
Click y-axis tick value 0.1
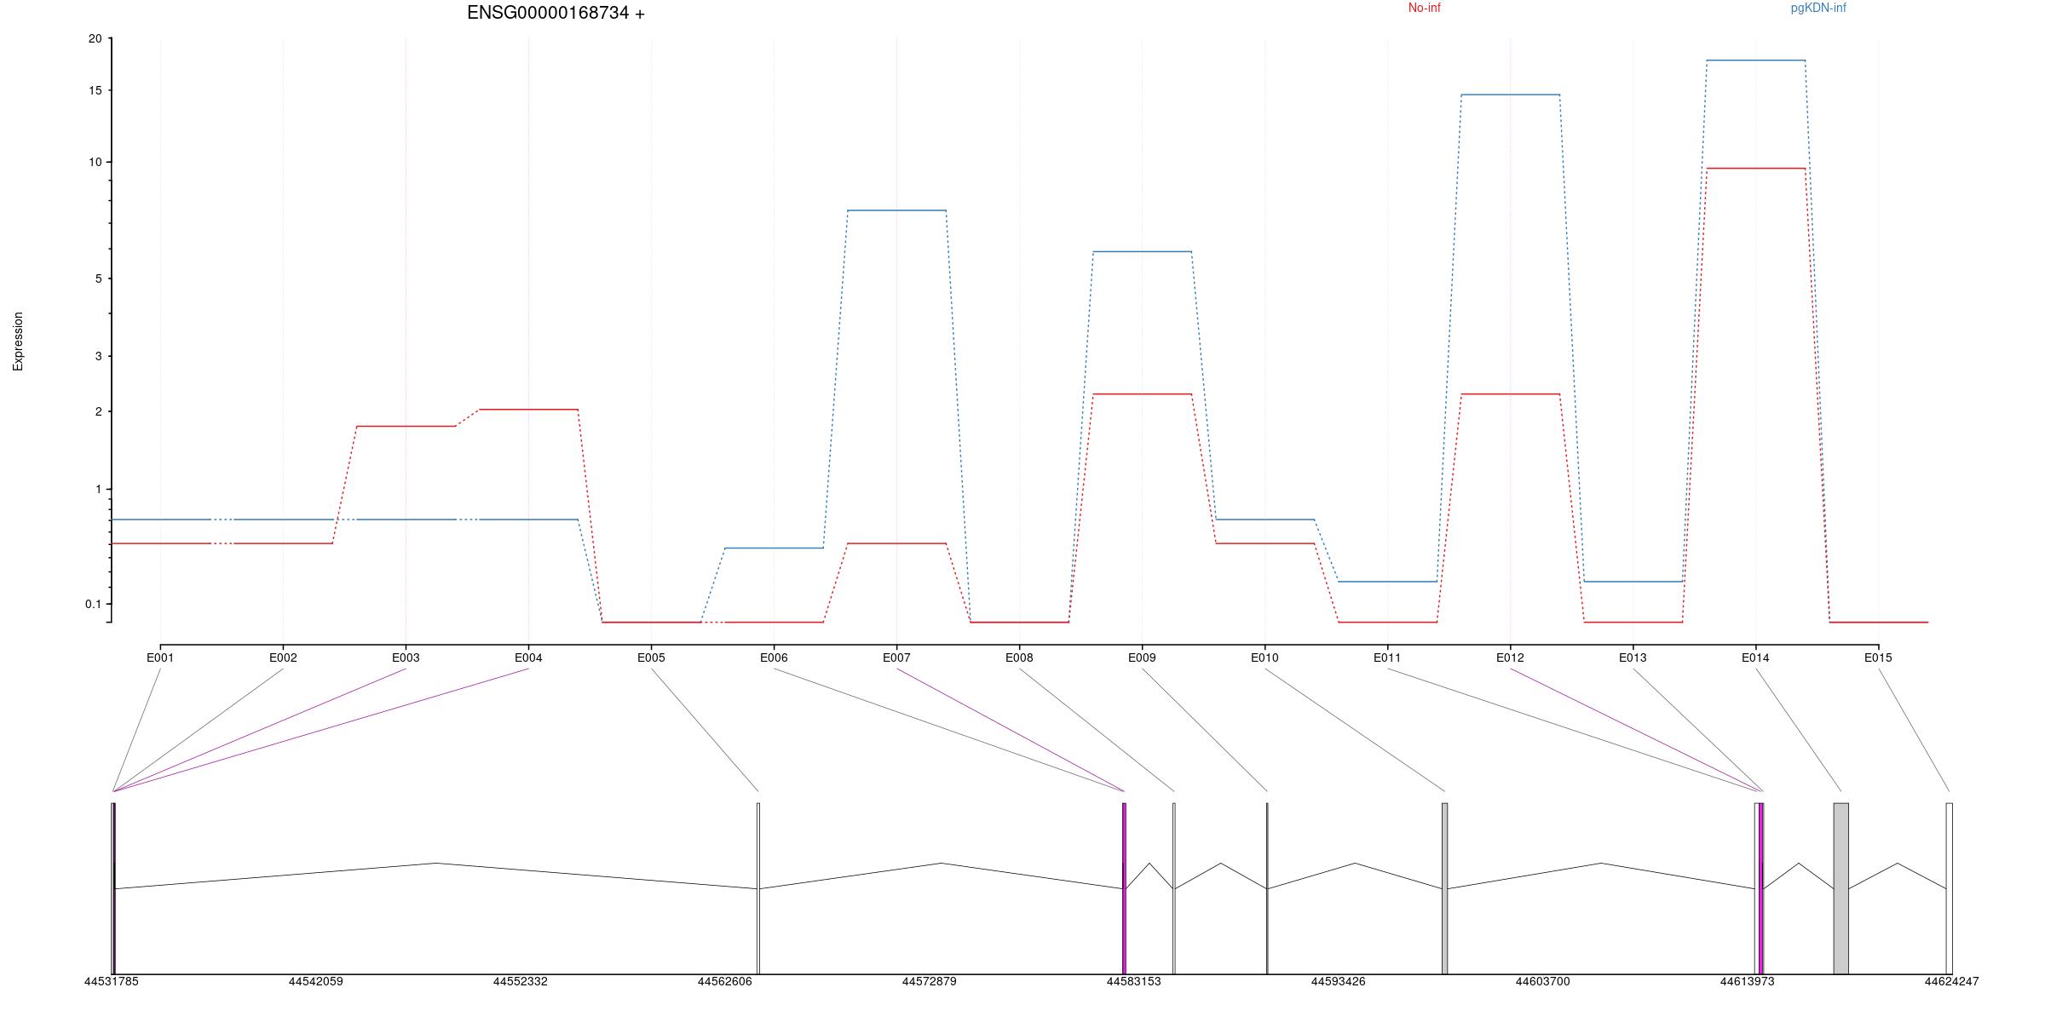click(93, 604)
